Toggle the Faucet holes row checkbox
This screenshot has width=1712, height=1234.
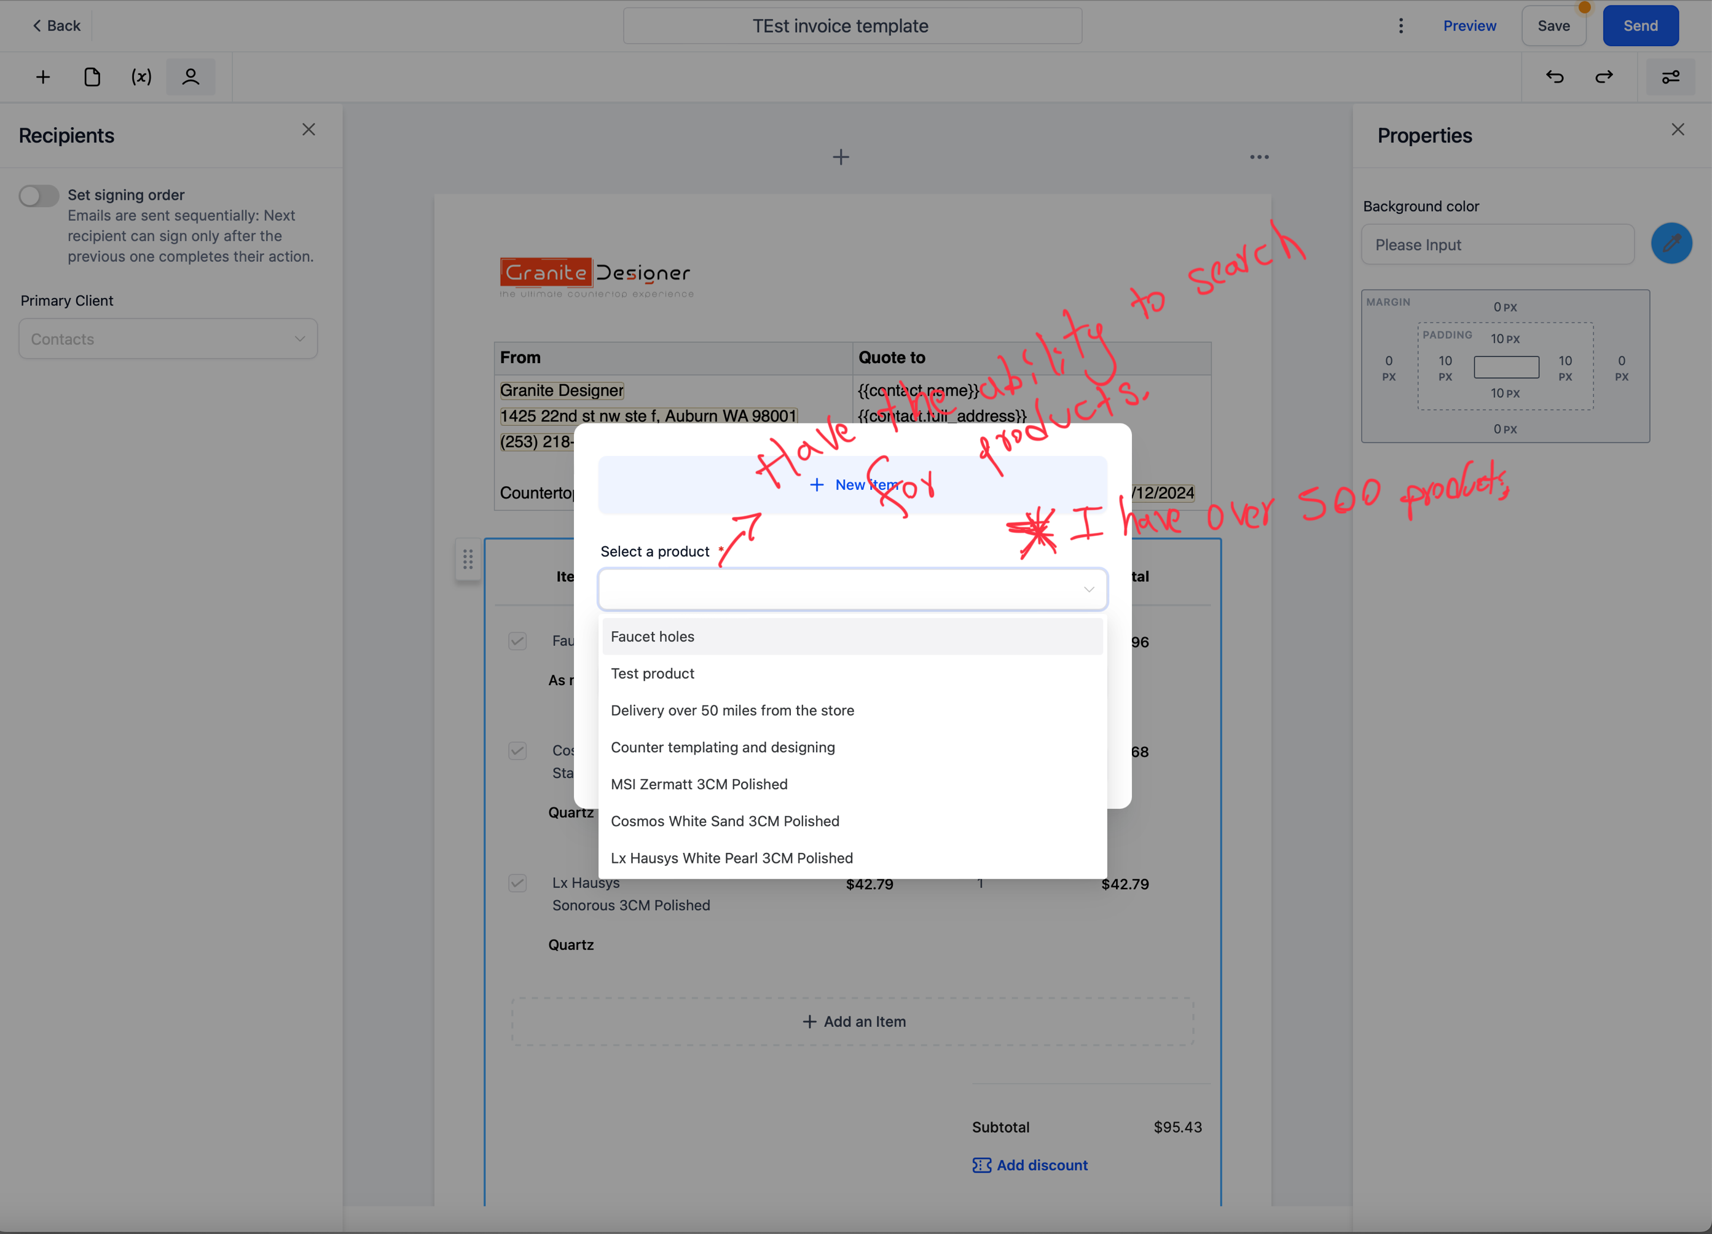point(517,642)
